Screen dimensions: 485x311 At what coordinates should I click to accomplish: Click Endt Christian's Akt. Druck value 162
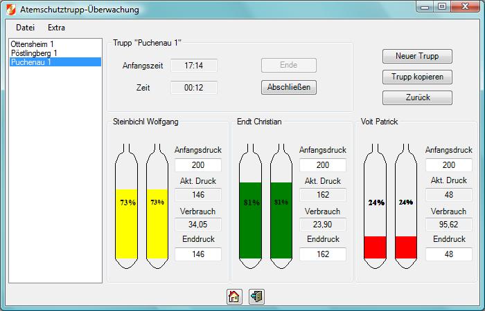(x=323, y=195)
